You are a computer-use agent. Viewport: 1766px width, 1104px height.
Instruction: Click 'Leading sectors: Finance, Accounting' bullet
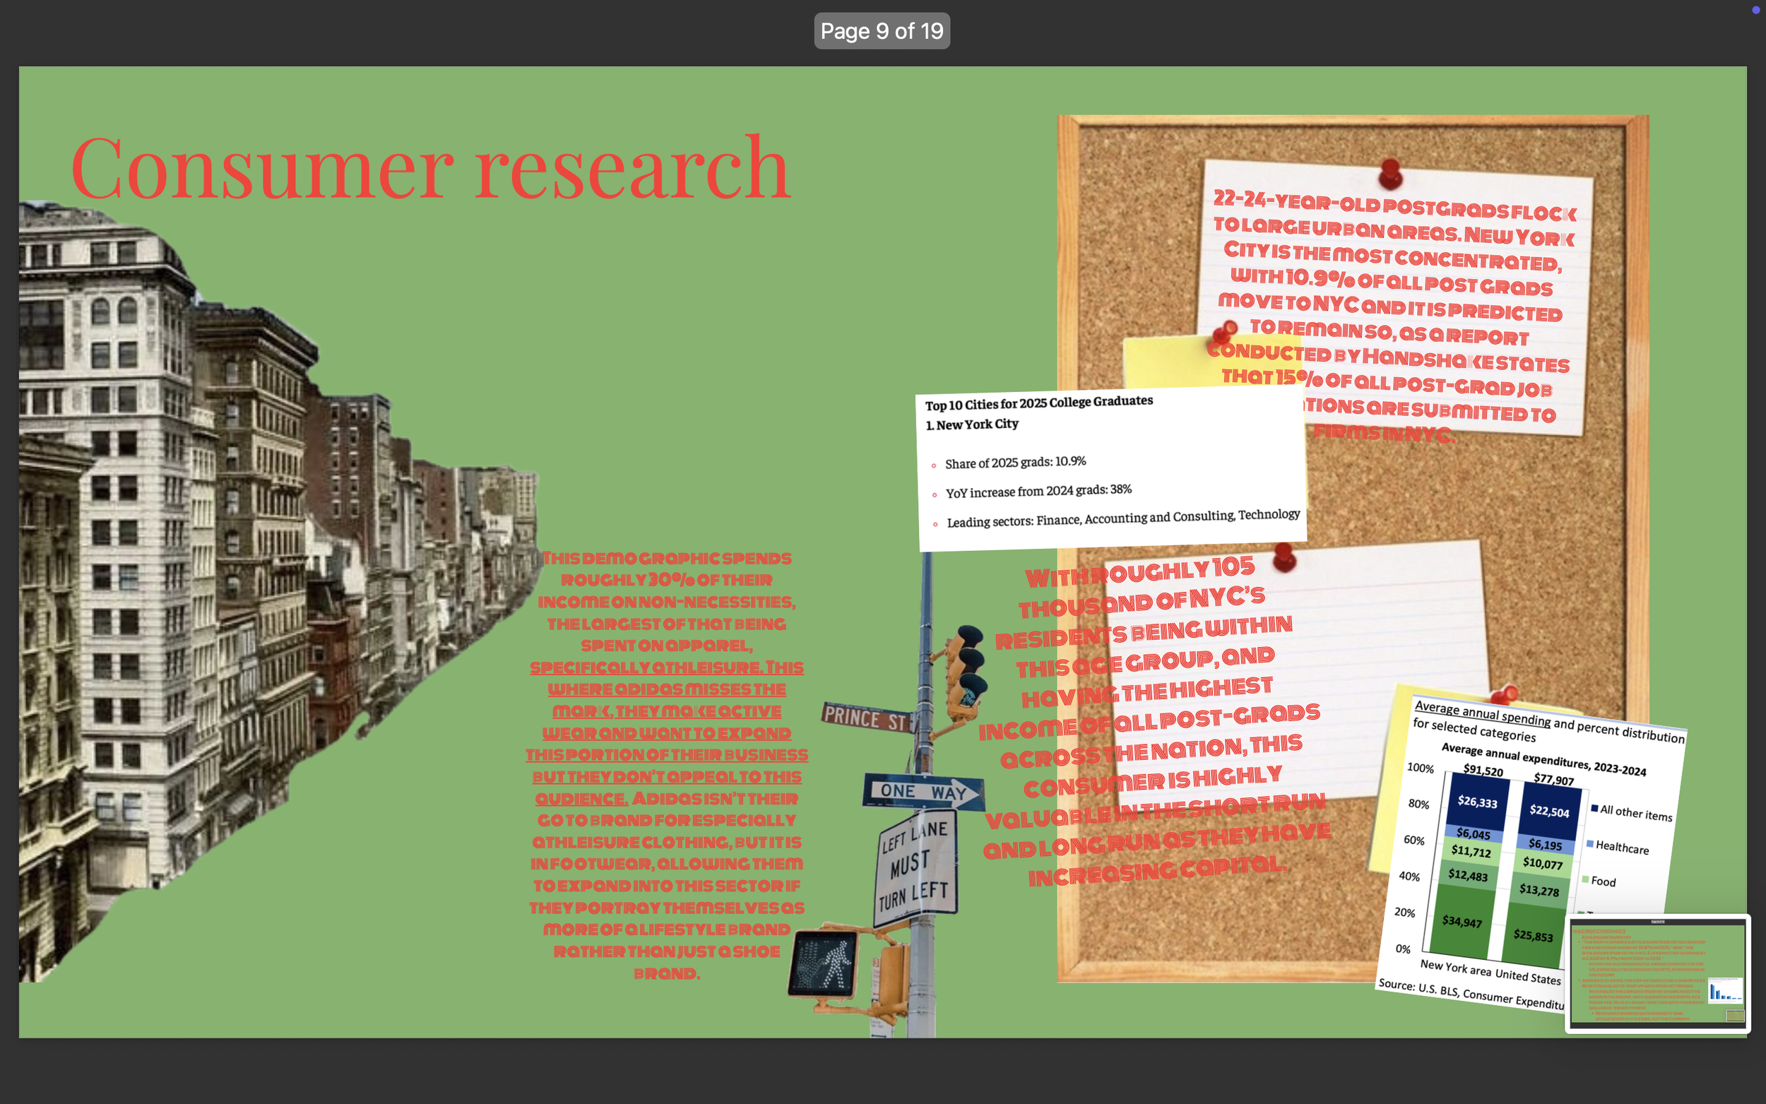pyautogui.click(x=1122, y=518)
